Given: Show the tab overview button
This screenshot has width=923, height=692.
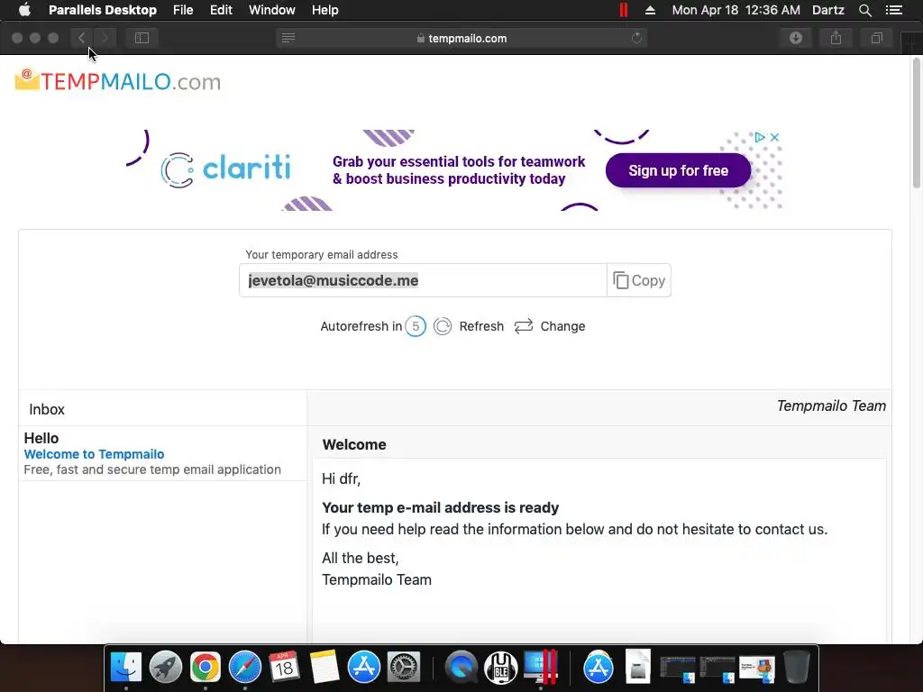Looking at the screenshot, I should pyautogui.click(x=876, y=38).
